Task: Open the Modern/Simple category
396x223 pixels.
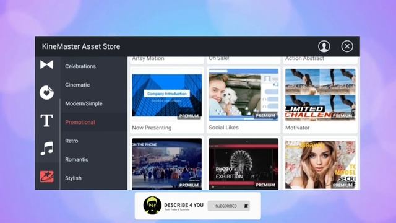Action: pos(84,103)
